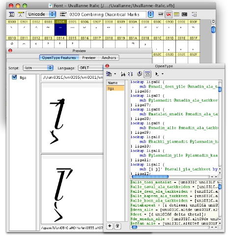Click the lookup liga06 code line
Screen dimensions: 230x236
tap(147, 82)
